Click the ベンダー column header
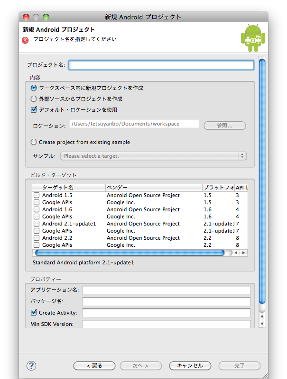Image resolution: width=287 pixels, height=379 pixels. (154, 188)
